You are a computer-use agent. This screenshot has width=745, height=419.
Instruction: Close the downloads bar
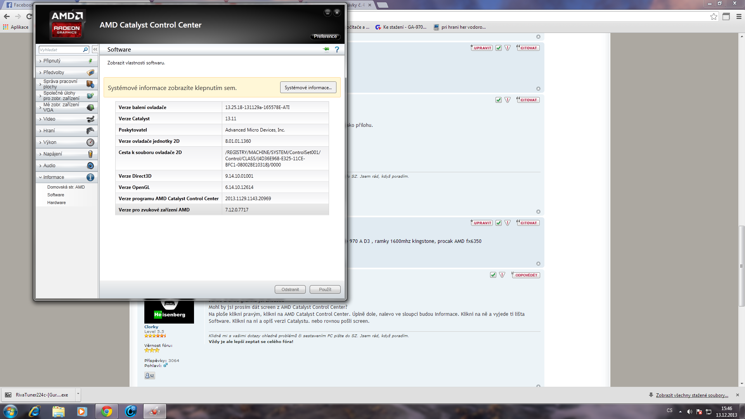click(x=738, y=395)
